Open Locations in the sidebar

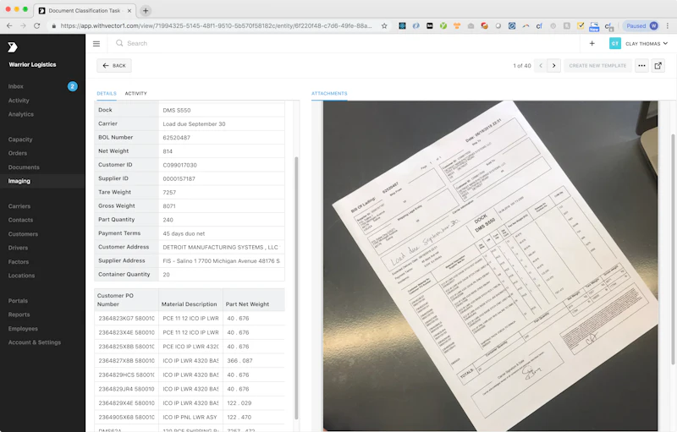pos(22,276)
